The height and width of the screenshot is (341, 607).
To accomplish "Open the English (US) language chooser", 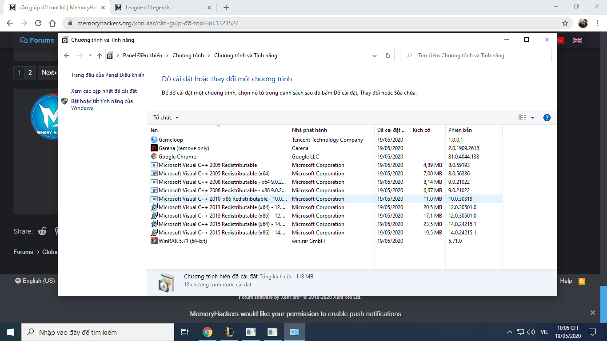I will (x=35, y=281).
